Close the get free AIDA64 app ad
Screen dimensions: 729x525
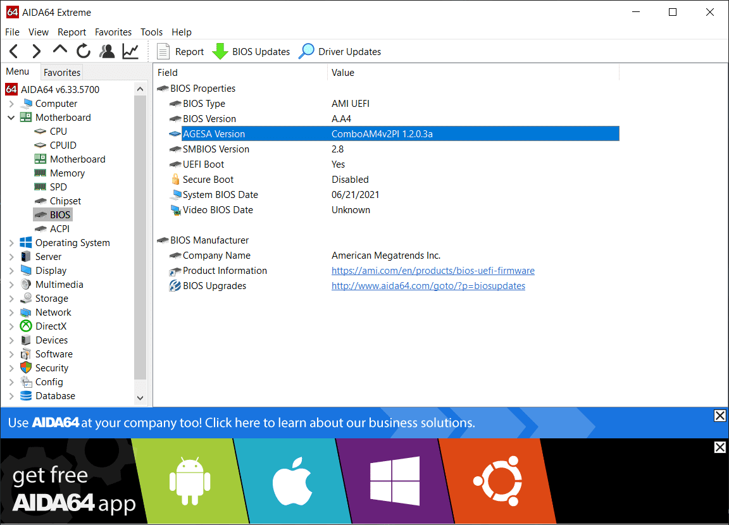720,447
